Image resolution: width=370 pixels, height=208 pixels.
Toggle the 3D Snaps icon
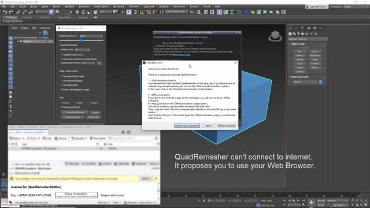(x=136, y=12)
